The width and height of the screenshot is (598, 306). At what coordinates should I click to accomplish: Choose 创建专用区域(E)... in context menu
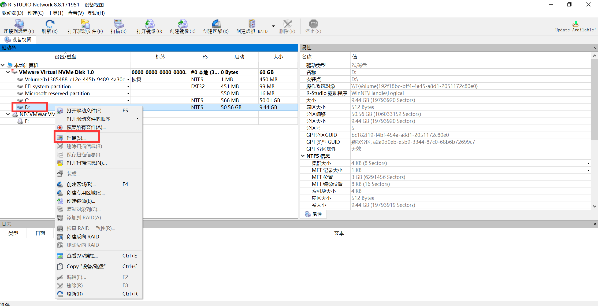[99, 193]
